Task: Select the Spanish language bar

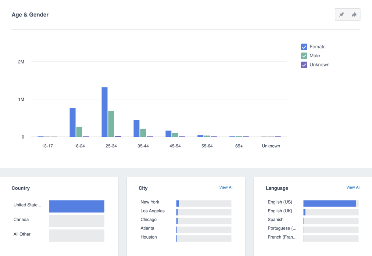Action: pyautogui.click(x=331, y=221)
